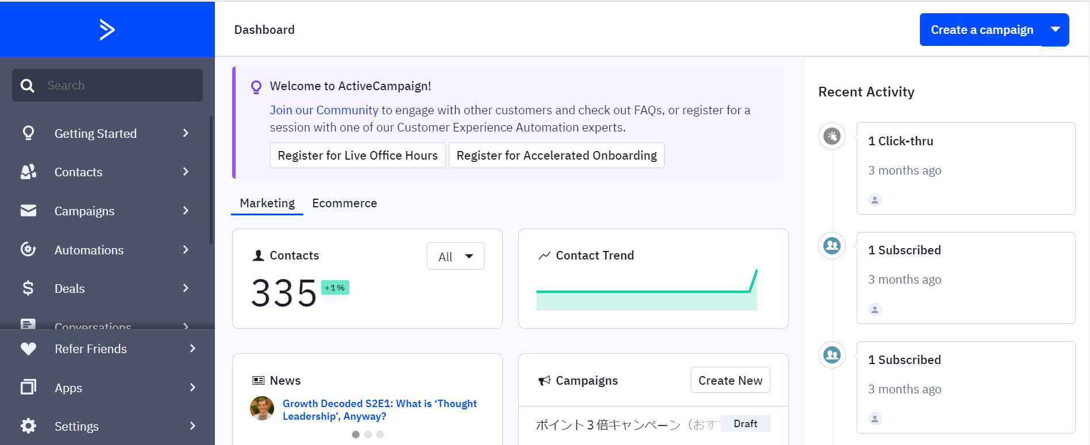
Task: Click the search magnifier icon
Action: pyautogui.click(x=27, y=86)
